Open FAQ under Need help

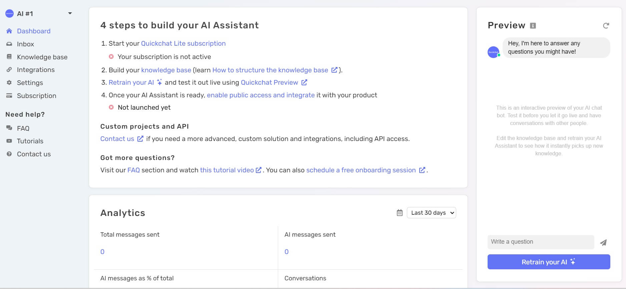tap(23, 128)
